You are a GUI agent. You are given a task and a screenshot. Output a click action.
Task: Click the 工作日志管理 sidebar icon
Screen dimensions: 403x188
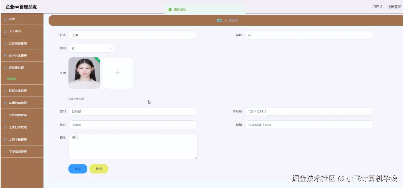[x=5, y=127]
